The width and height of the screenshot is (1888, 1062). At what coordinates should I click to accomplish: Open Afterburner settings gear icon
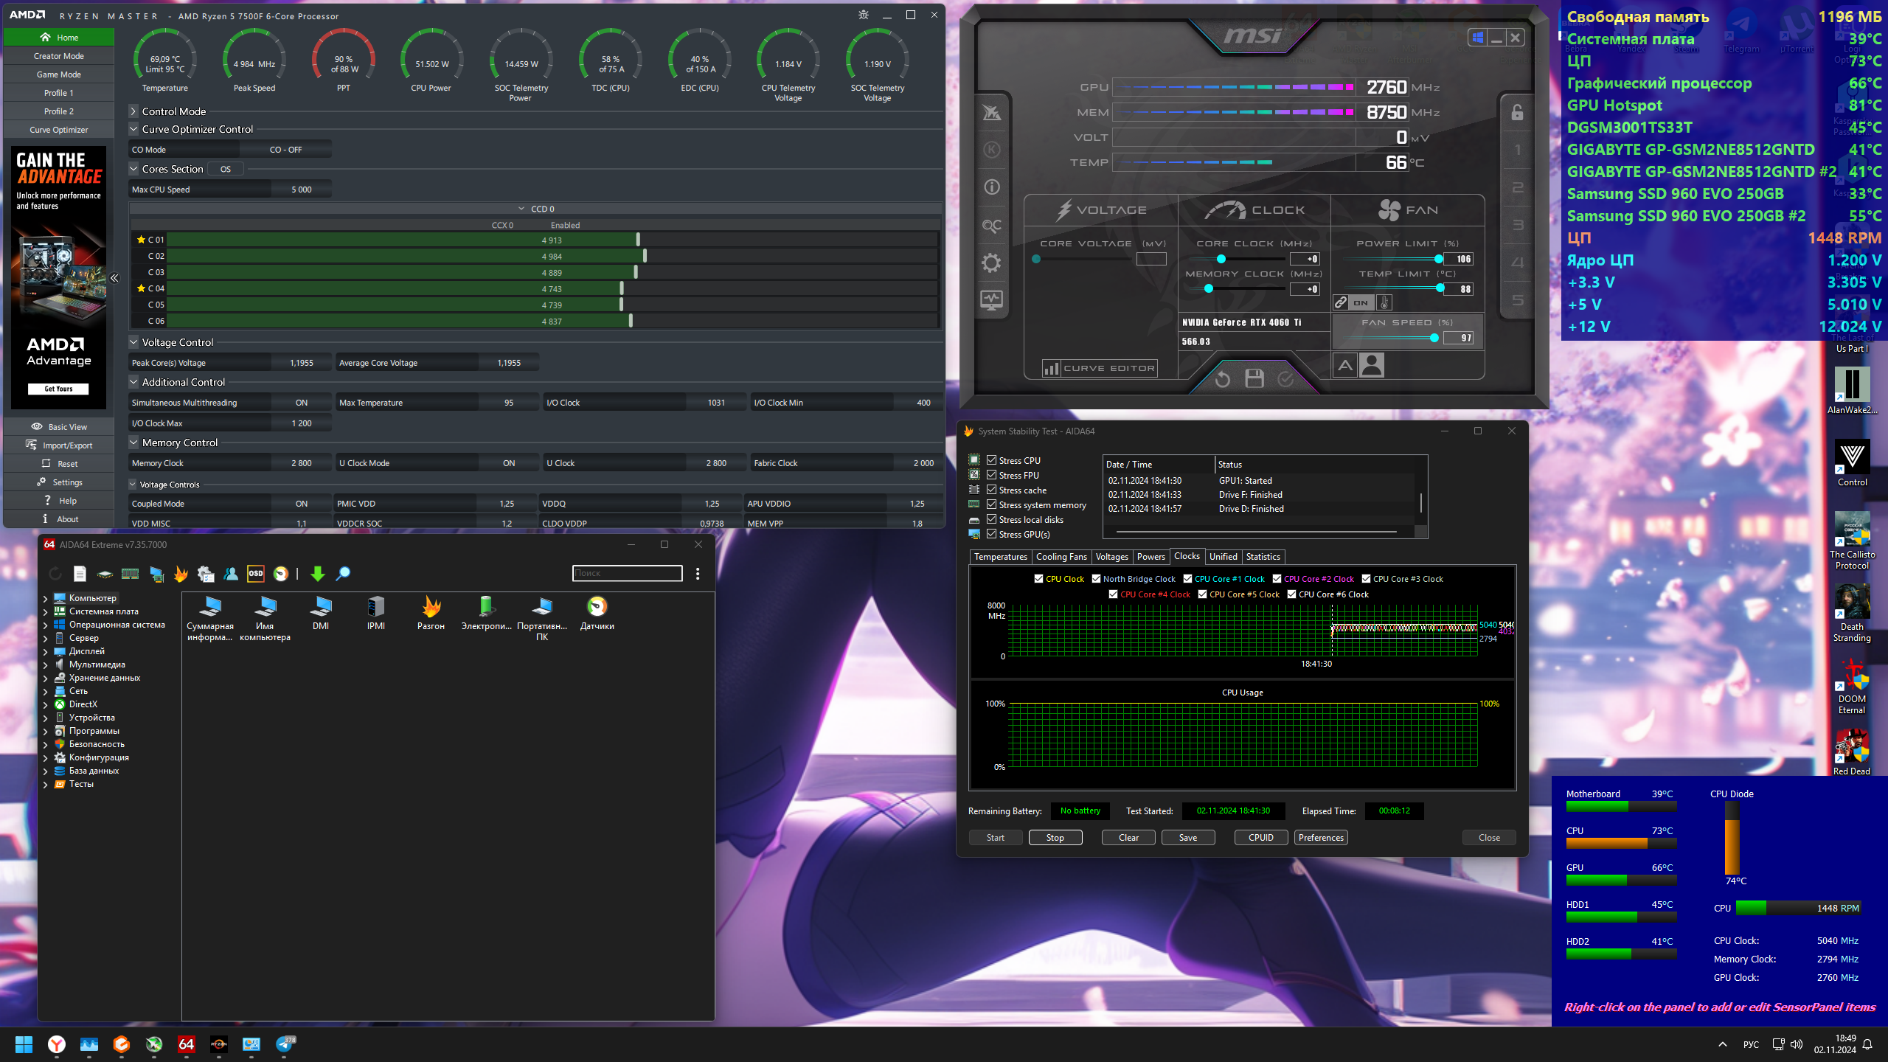pos(991,263)
